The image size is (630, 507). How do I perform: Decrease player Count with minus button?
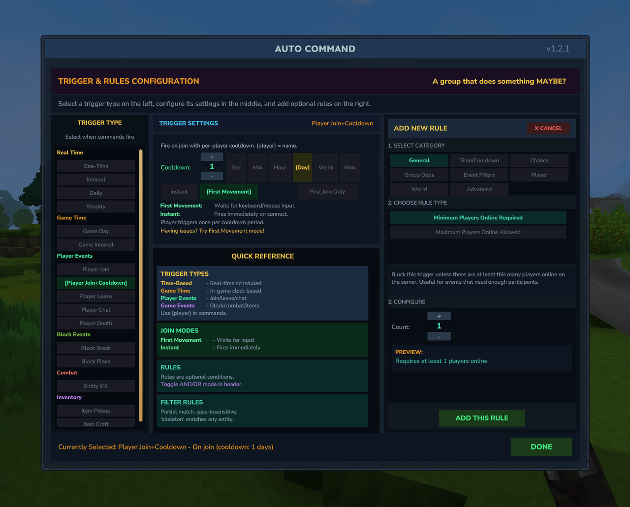439,336
